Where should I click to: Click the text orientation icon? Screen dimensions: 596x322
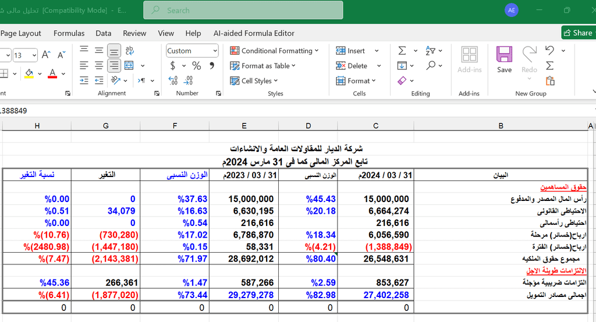(116, 80)
